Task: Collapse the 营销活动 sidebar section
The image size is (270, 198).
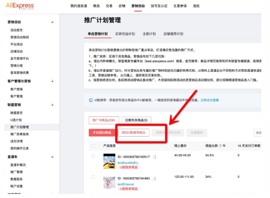Action: (52, 22)
